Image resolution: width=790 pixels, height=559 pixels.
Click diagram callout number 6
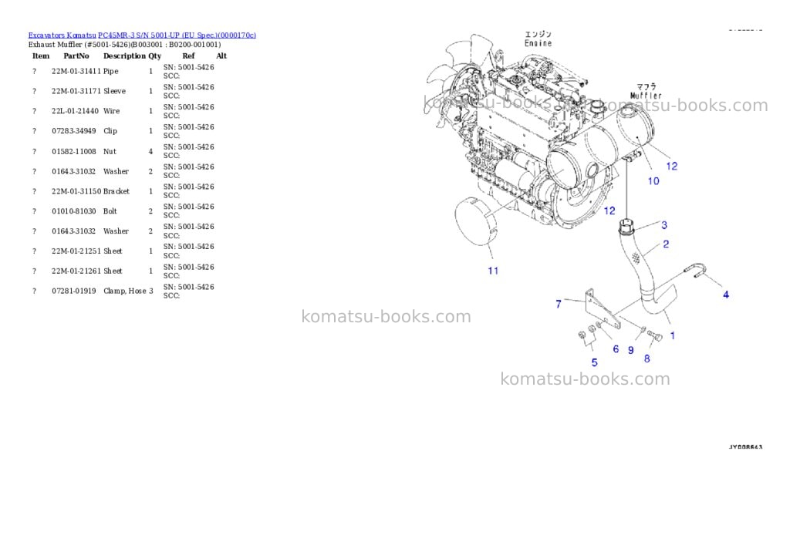pos(616,349)
